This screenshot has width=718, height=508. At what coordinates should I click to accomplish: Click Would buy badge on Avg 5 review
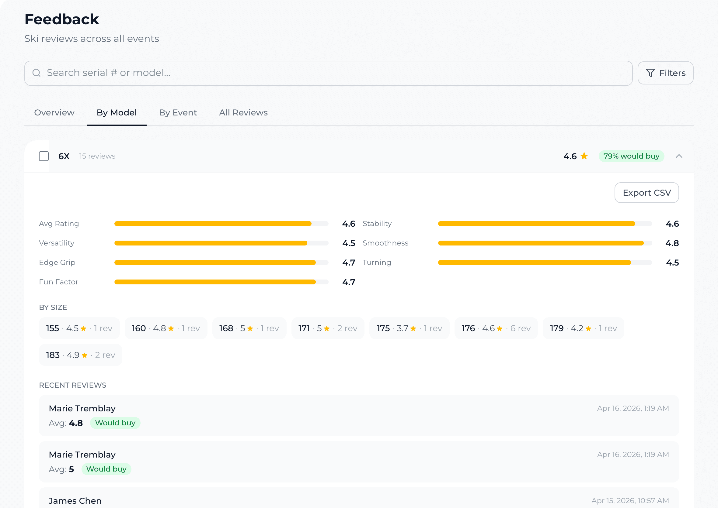click(106, 469)
